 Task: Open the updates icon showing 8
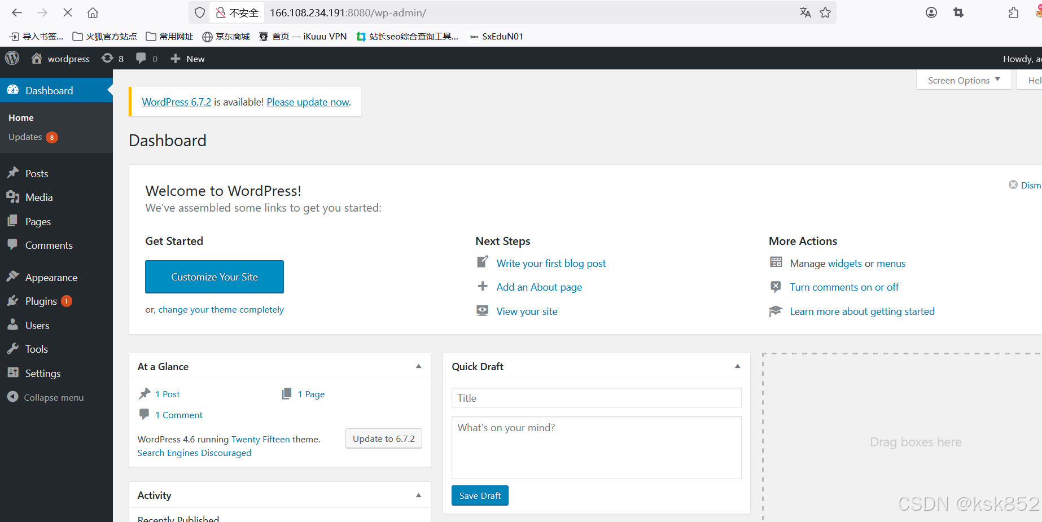click(107, 58)
